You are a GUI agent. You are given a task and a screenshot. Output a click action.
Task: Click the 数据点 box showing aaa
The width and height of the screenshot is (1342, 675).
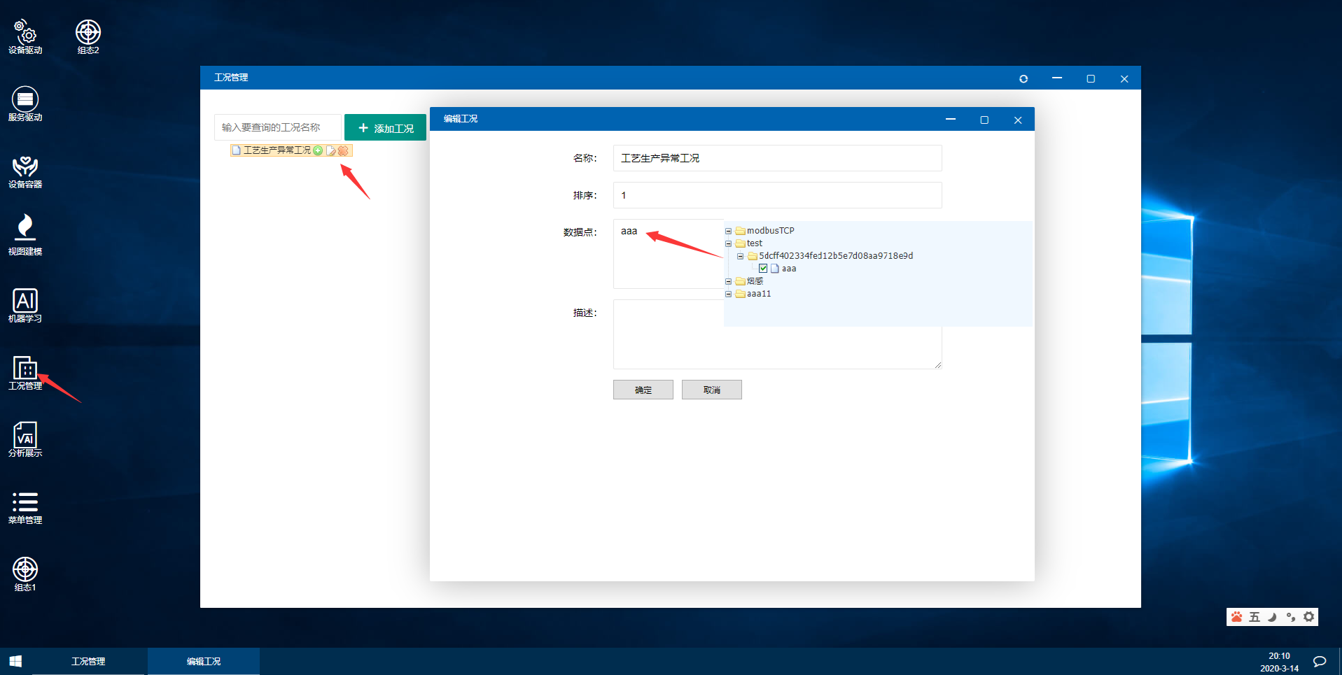click(x=669, y=253)
